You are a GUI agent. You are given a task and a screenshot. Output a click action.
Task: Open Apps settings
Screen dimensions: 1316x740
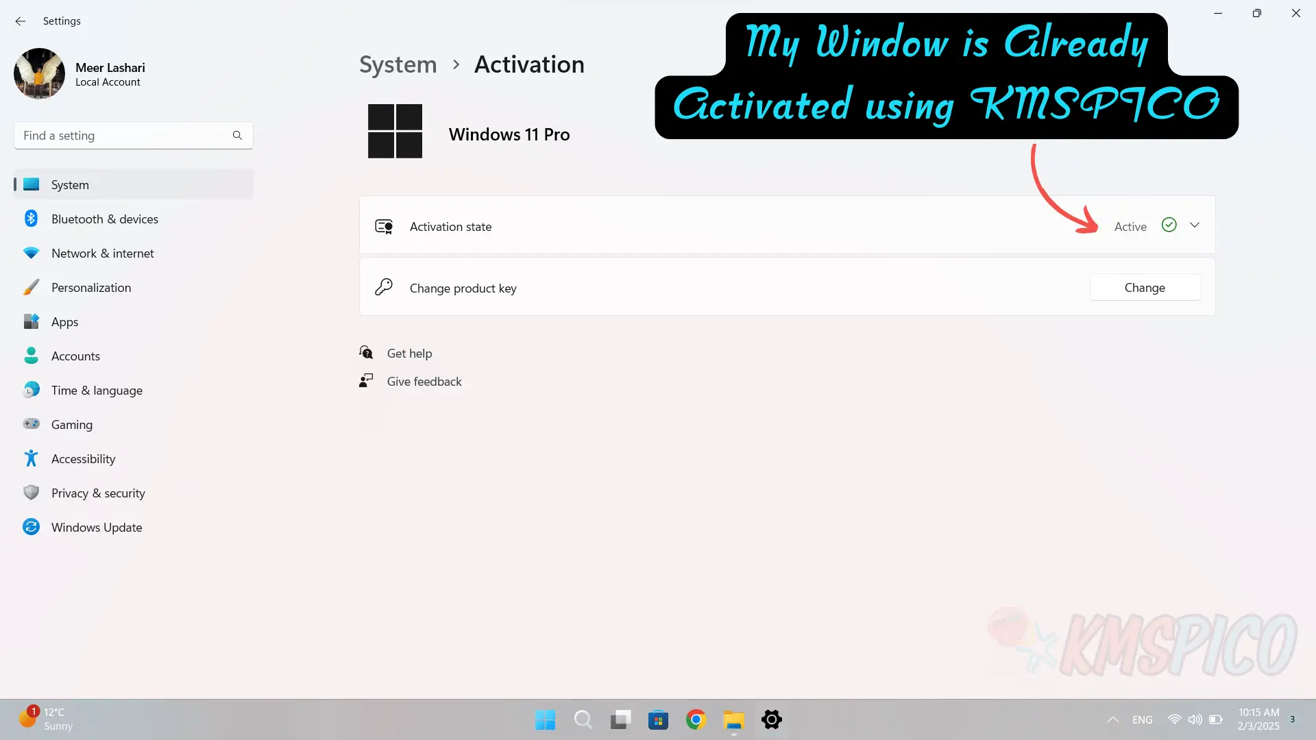point(133,321)
